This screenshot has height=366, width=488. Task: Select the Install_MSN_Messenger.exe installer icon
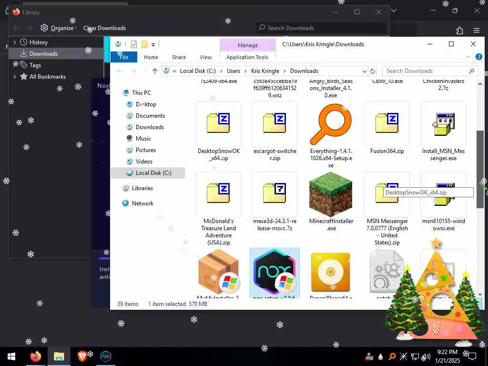tap(443, 123)
